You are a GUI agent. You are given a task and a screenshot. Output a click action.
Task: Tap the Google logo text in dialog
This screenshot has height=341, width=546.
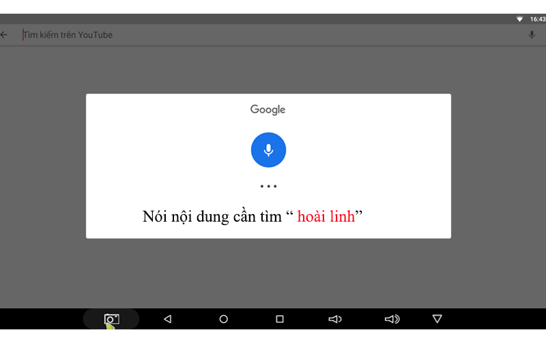coord(268,110)
